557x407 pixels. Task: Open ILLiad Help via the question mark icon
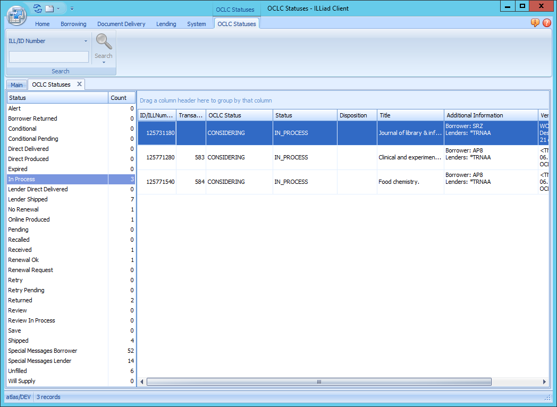coord(547,23)
